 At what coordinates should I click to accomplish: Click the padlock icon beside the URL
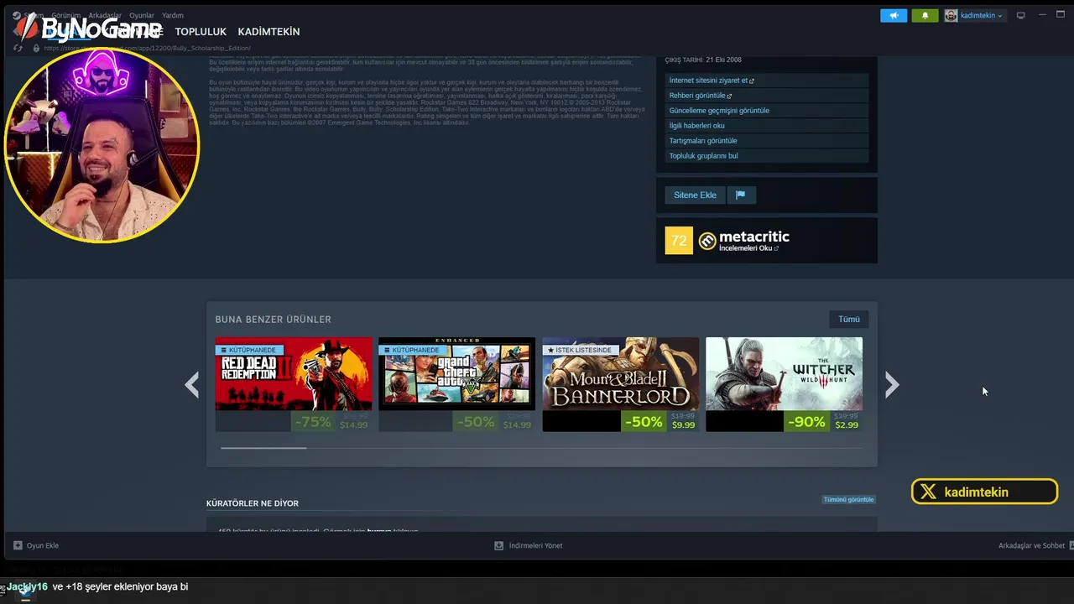click(35, 48)
